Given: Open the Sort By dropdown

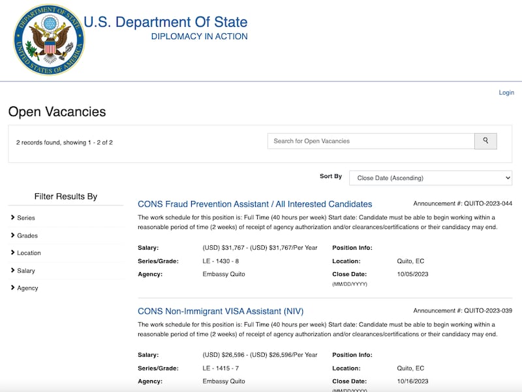Looking at the screenshot, I should (x=431, y=177).
